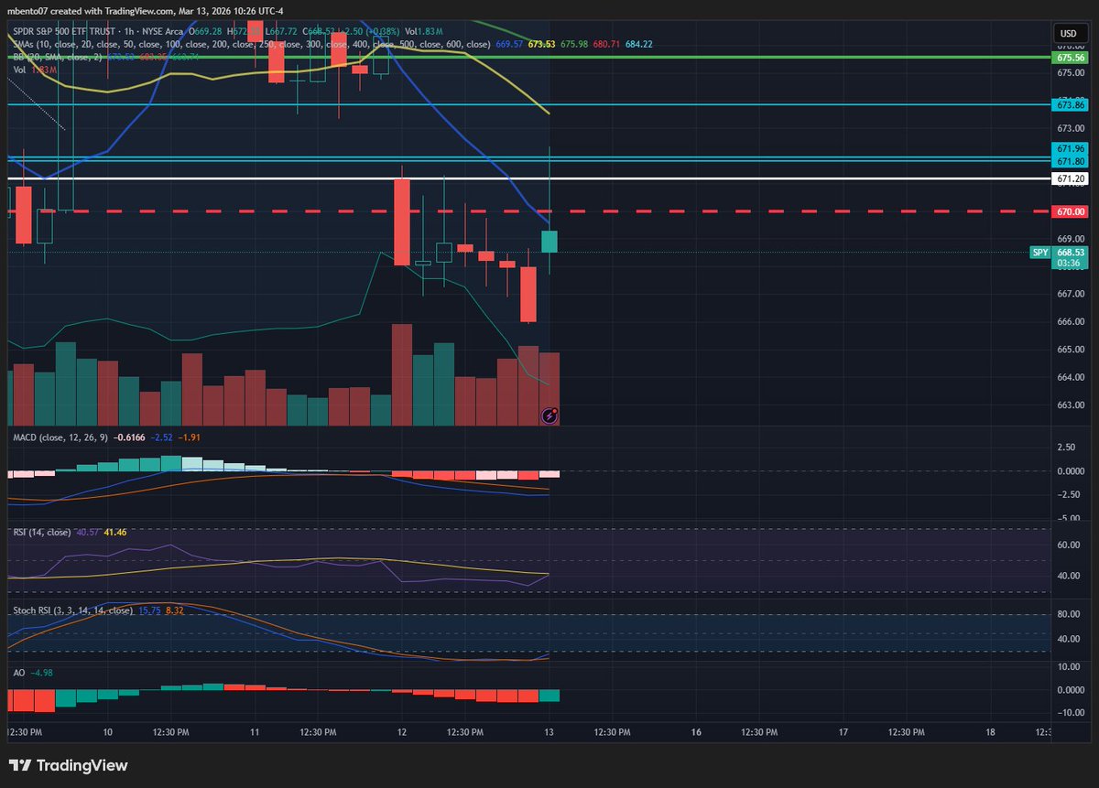Click the yellow SMA value 673.53
Screen dimensions: 1099x788
[543, 44]
